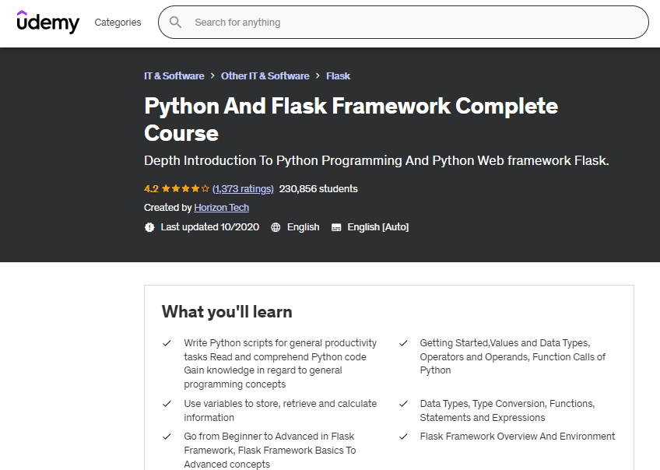Click the captions icon beside English [Auto]

(336, 227)
